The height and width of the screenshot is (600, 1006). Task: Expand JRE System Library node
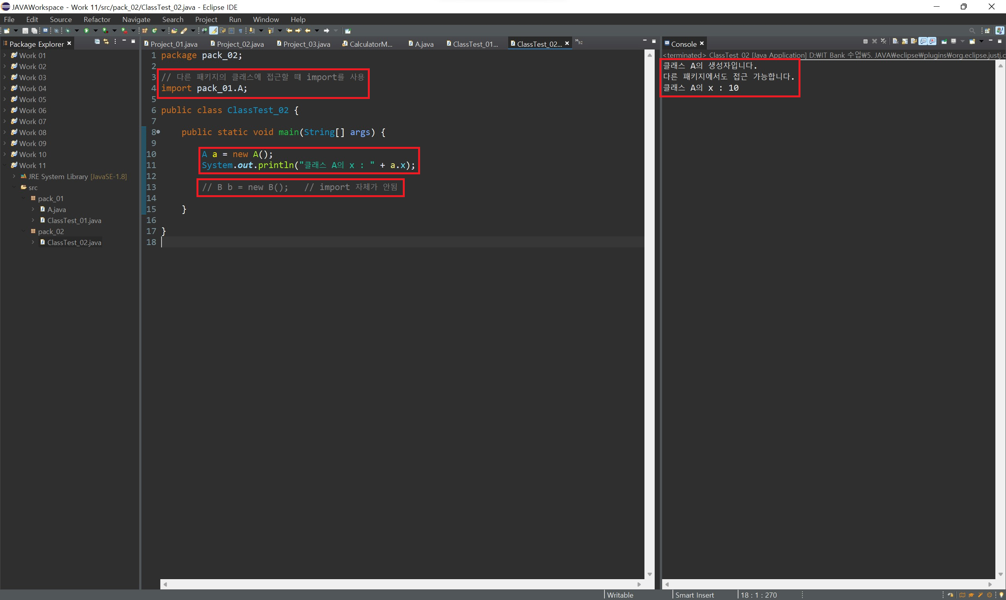[x=14, y=177]
